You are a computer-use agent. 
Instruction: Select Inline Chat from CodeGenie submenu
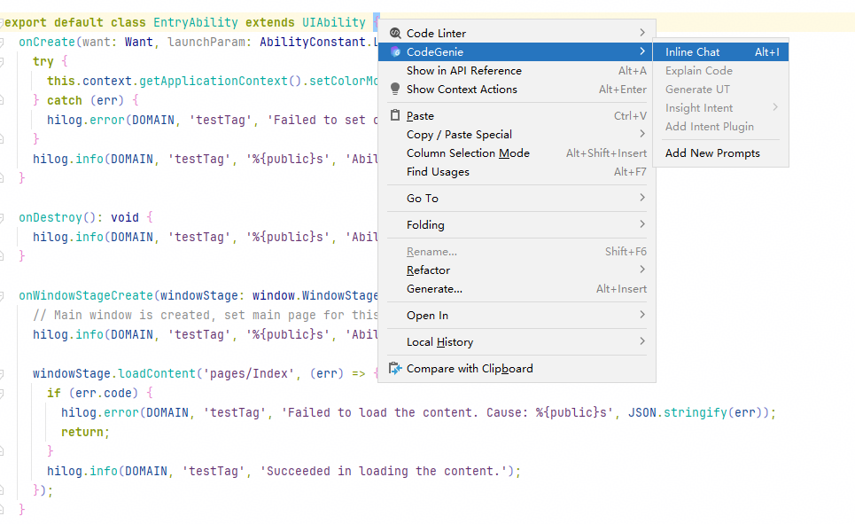coord(692,52)
